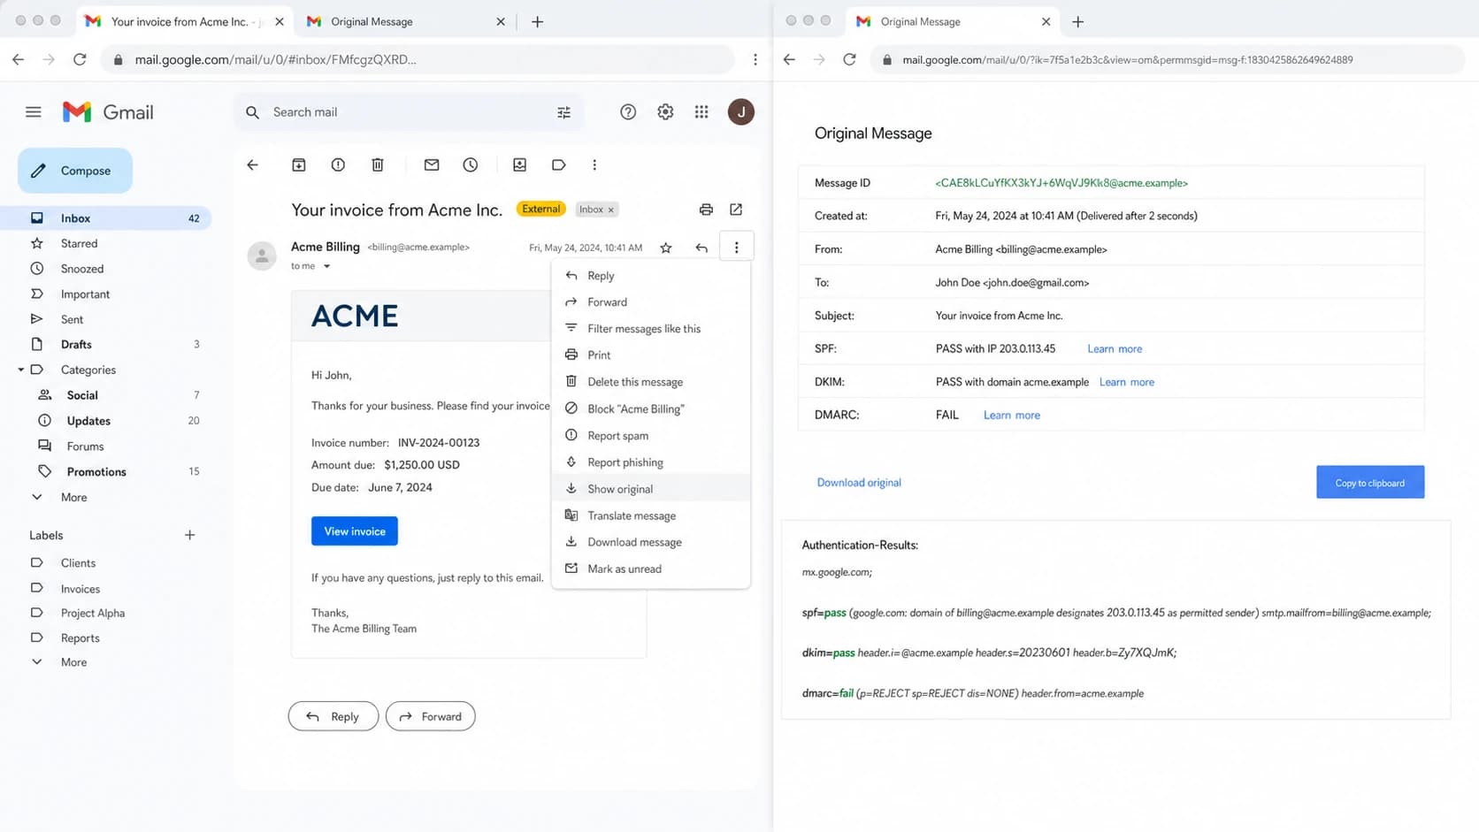The height and width of the screenshot is (832, 1479).
Task: Choose Report phishing menu item
Action: point(651,462)
